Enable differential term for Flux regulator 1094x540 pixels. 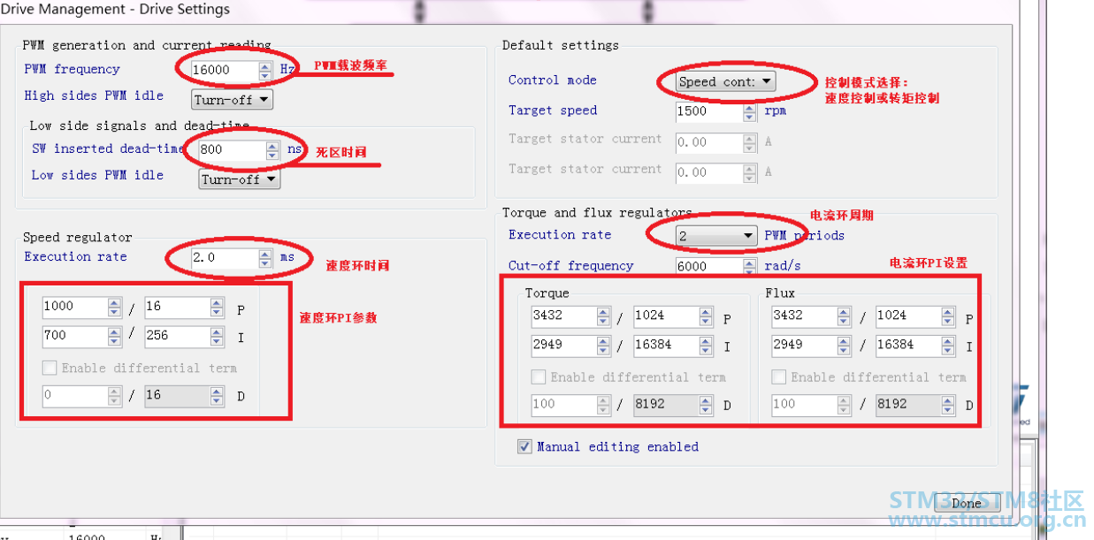pyautogui.click(x=779, y=377)
